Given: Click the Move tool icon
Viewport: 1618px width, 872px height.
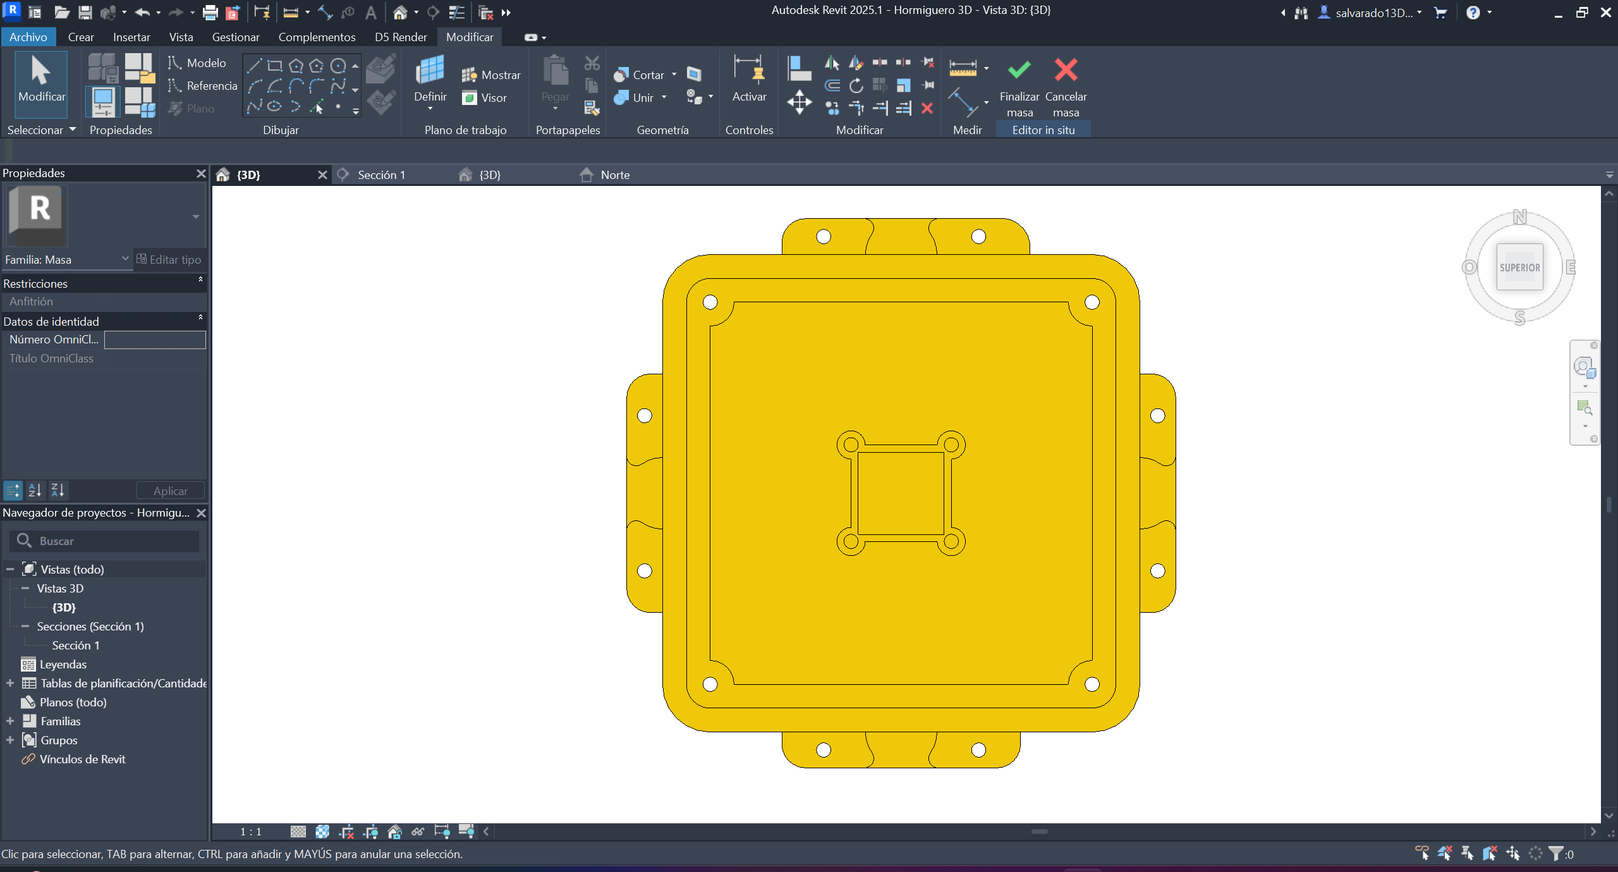Looking at the screenshot, I should pos(800,102).
